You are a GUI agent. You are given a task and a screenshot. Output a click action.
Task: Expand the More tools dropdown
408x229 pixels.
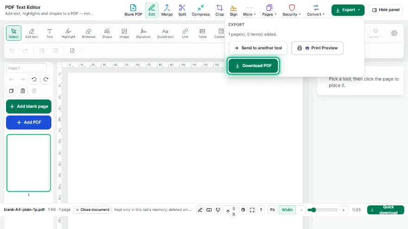pos(249,10)
